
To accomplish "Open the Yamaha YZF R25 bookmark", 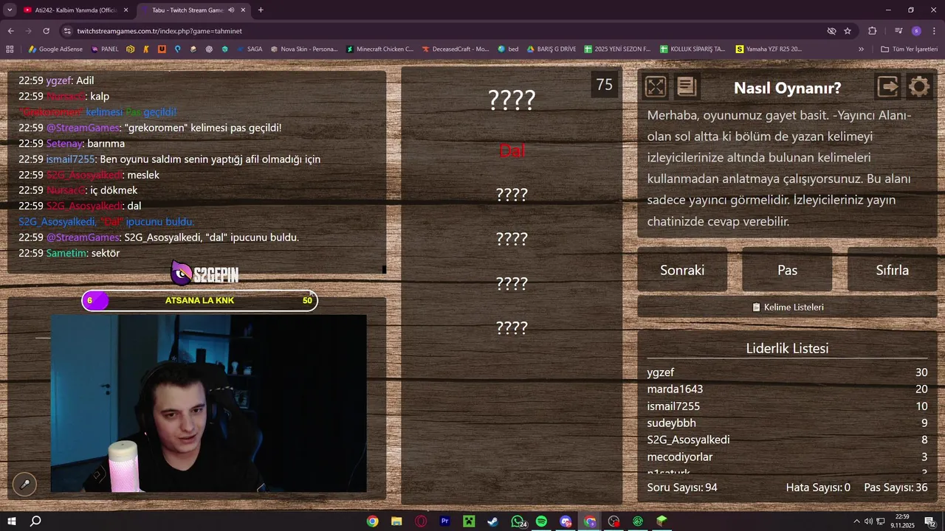I will tap(769, 49).
